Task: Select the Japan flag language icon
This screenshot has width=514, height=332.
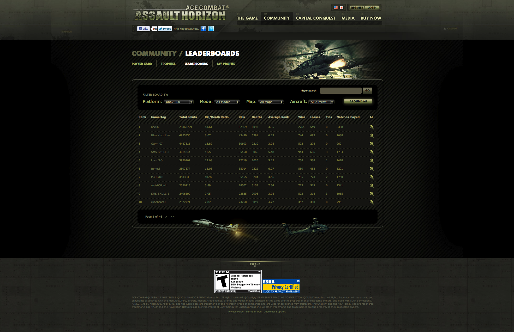Action: tap(341, 8)
